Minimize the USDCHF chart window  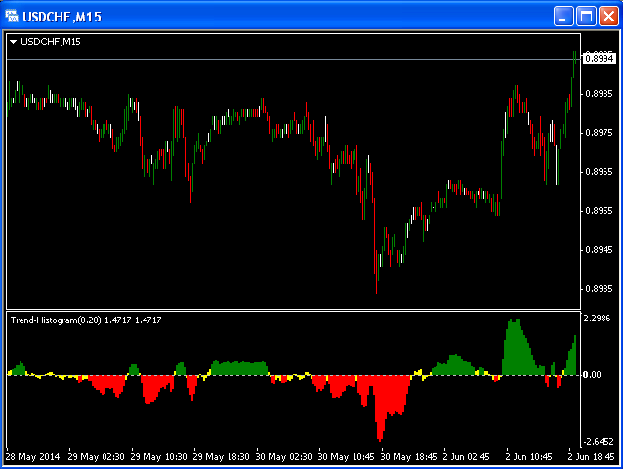tap(563, 17)
